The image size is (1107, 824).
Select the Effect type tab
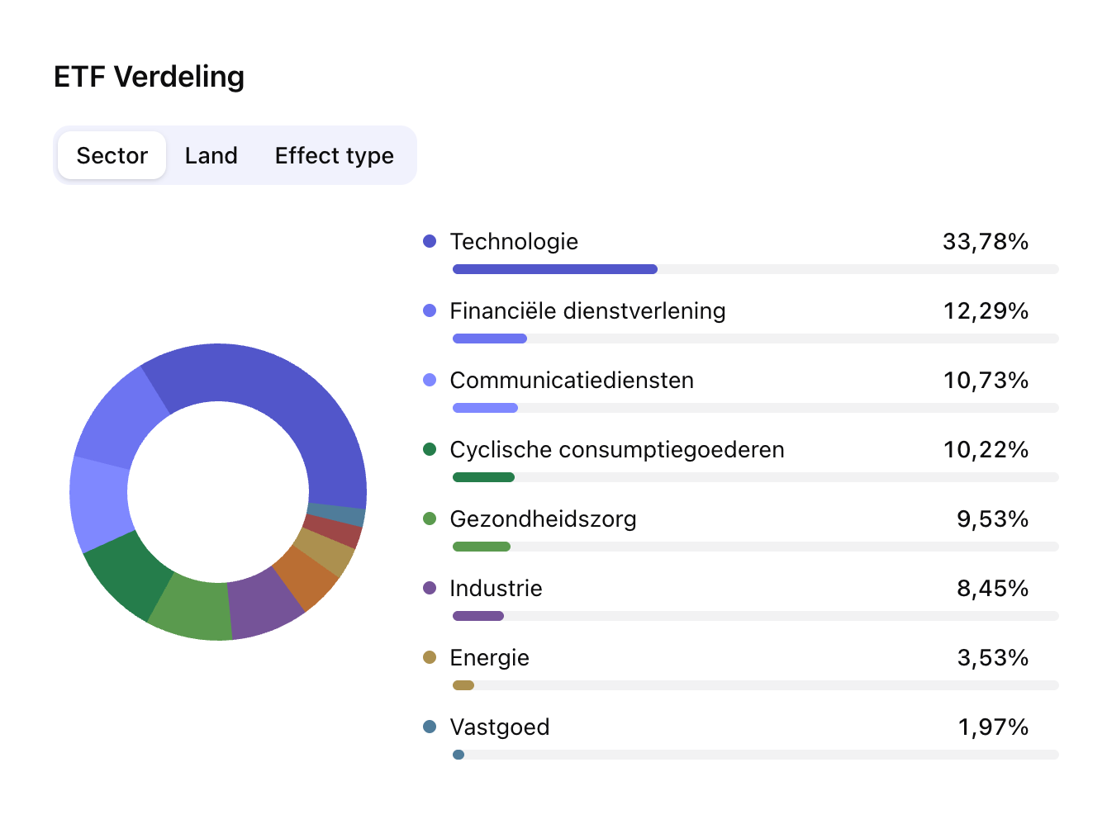[x=334, y=155]
